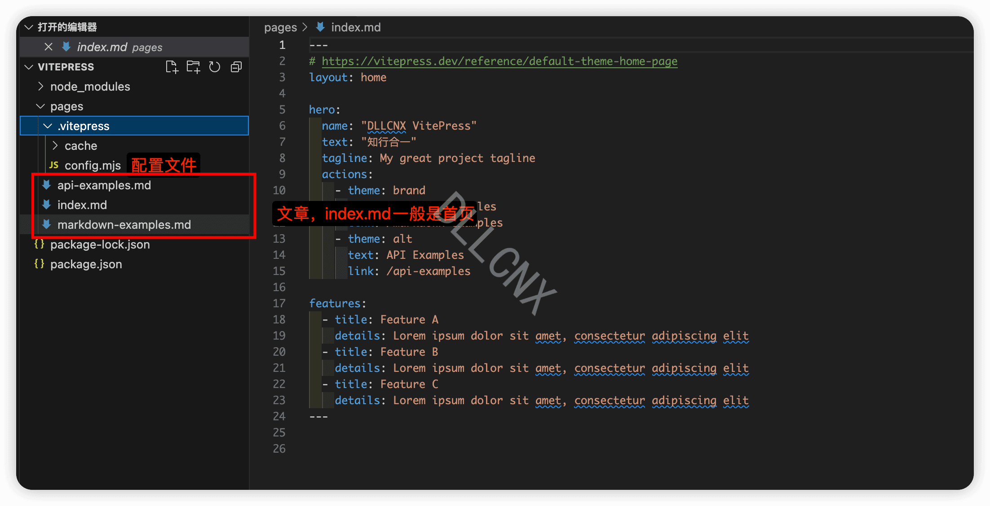Viewport: 990px width, 506px height.
Task: Refresh the explorer with the refresh icon
Action: pos(215,67)
